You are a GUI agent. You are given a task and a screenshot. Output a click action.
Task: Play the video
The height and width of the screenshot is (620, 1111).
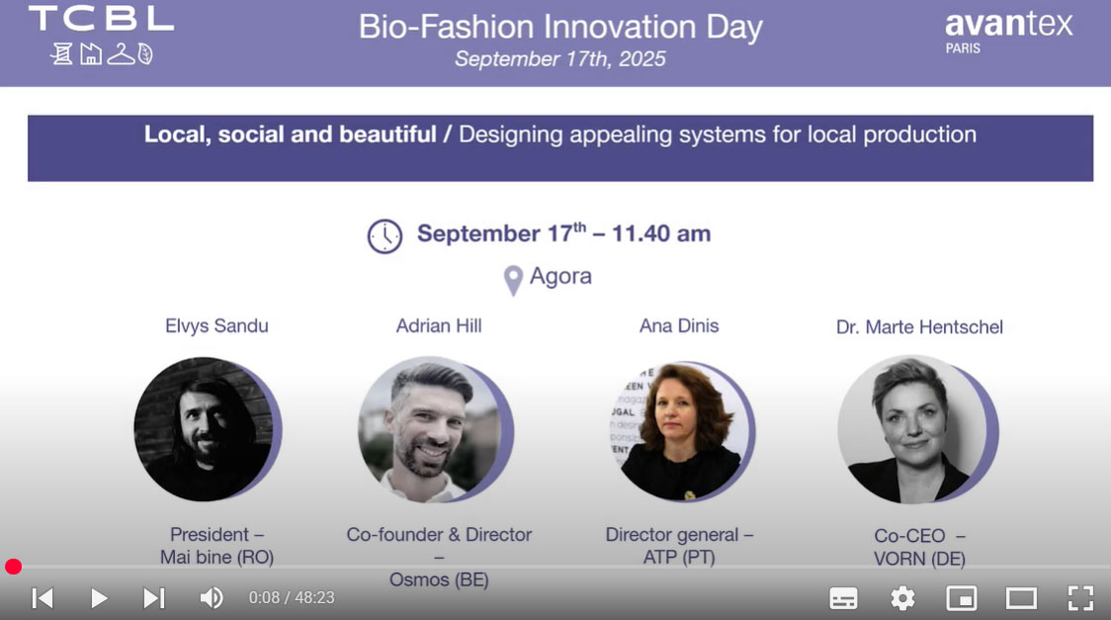tap(99, 598)
